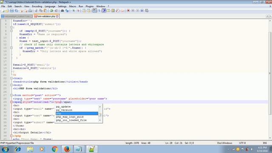Open the Document Map toolbar icon
Screen dimensions: 272x153
113,11
